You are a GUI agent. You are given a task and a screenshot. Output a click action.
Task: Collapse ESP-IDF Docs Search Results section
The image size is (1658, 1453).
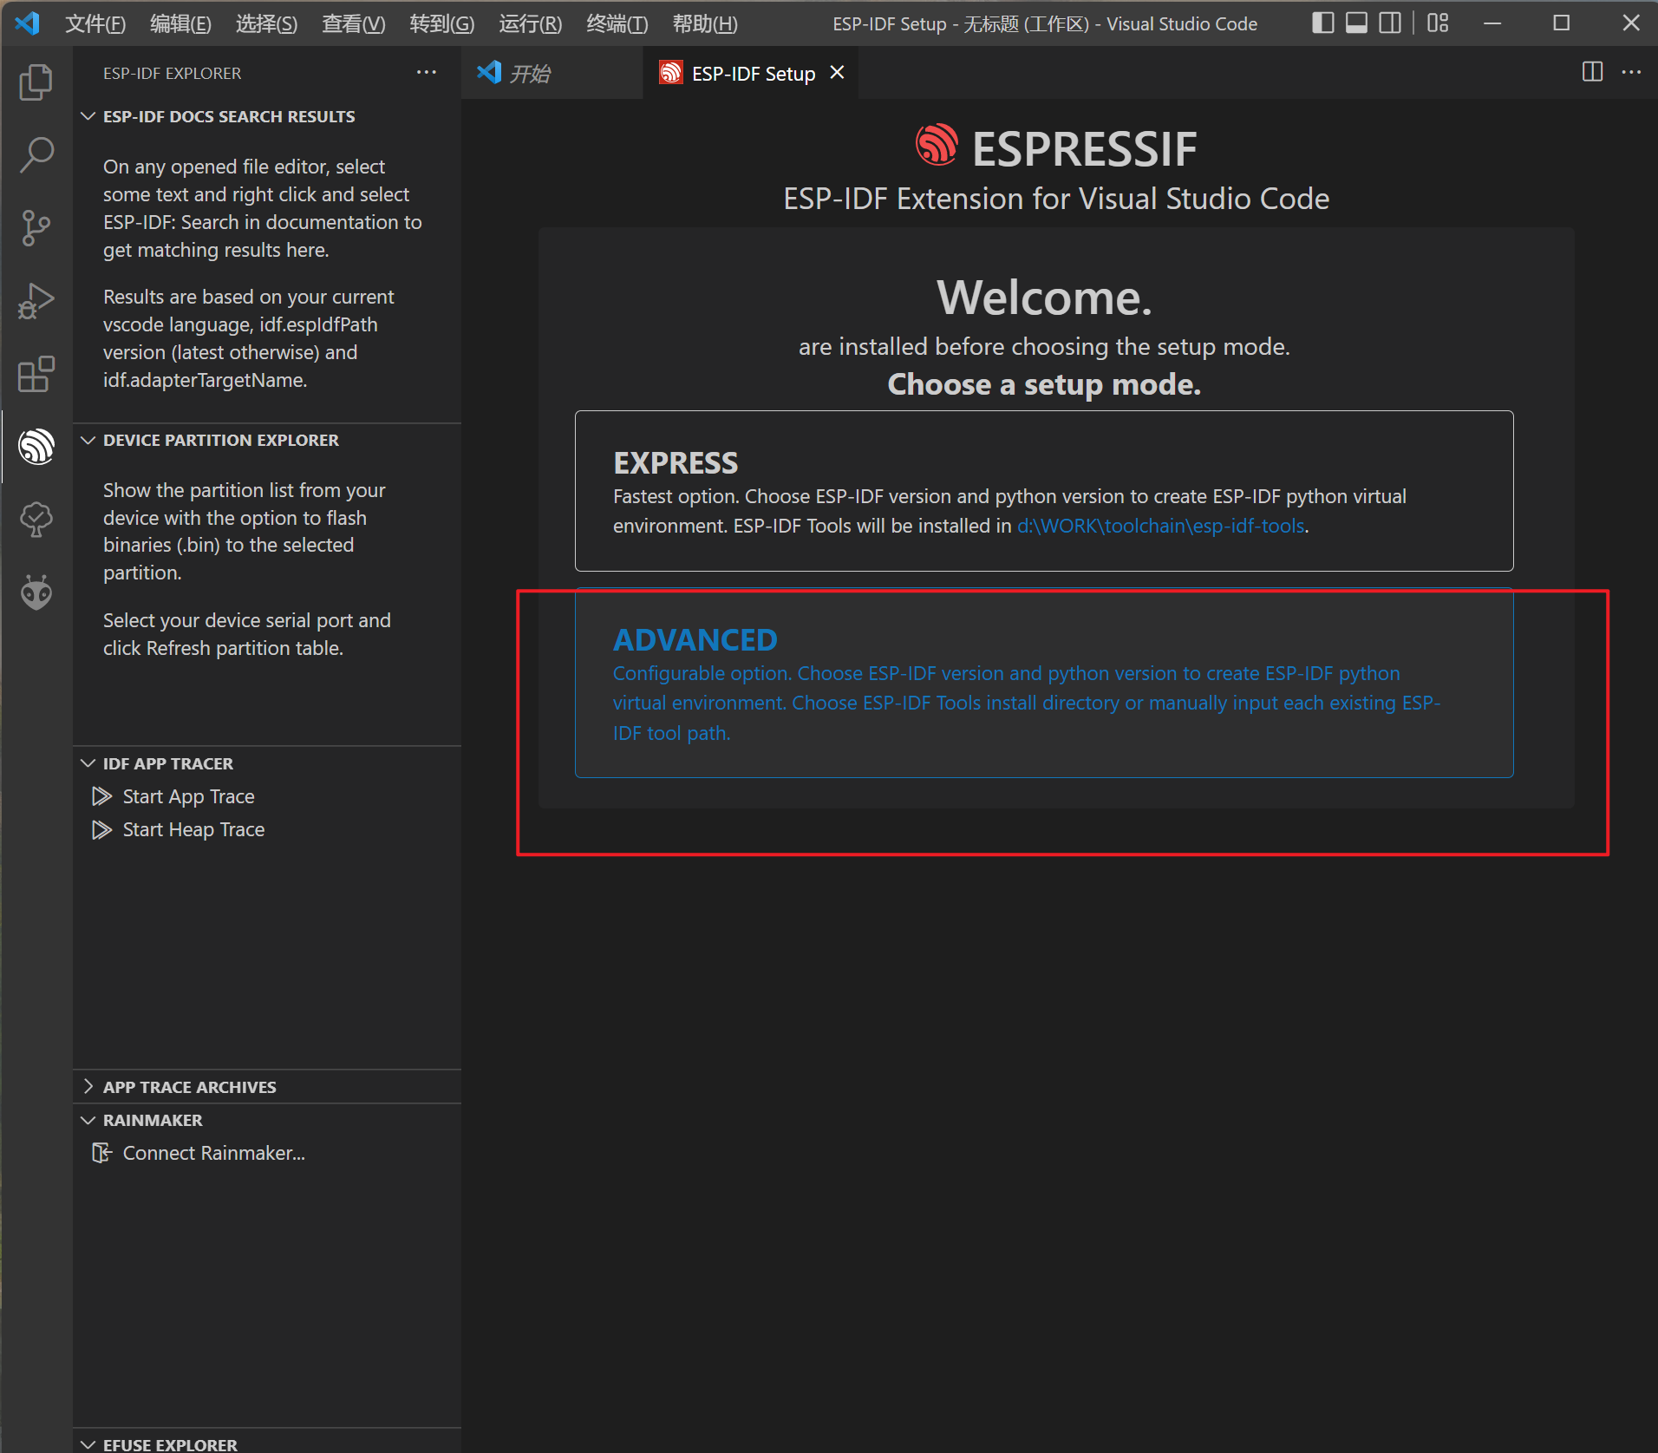point(88,116)
